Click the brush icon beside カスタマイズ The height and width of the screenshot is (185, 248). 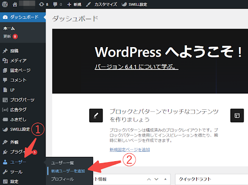pos(88,4)
